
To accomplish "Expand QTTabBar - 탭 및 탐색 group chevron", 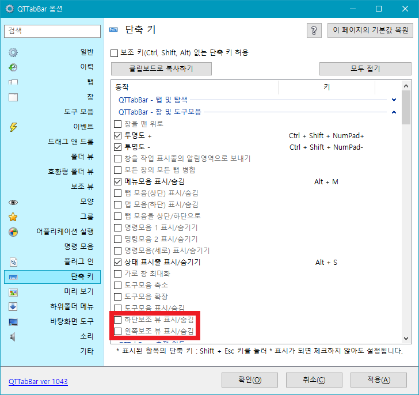I will click(x=394, y=100).
